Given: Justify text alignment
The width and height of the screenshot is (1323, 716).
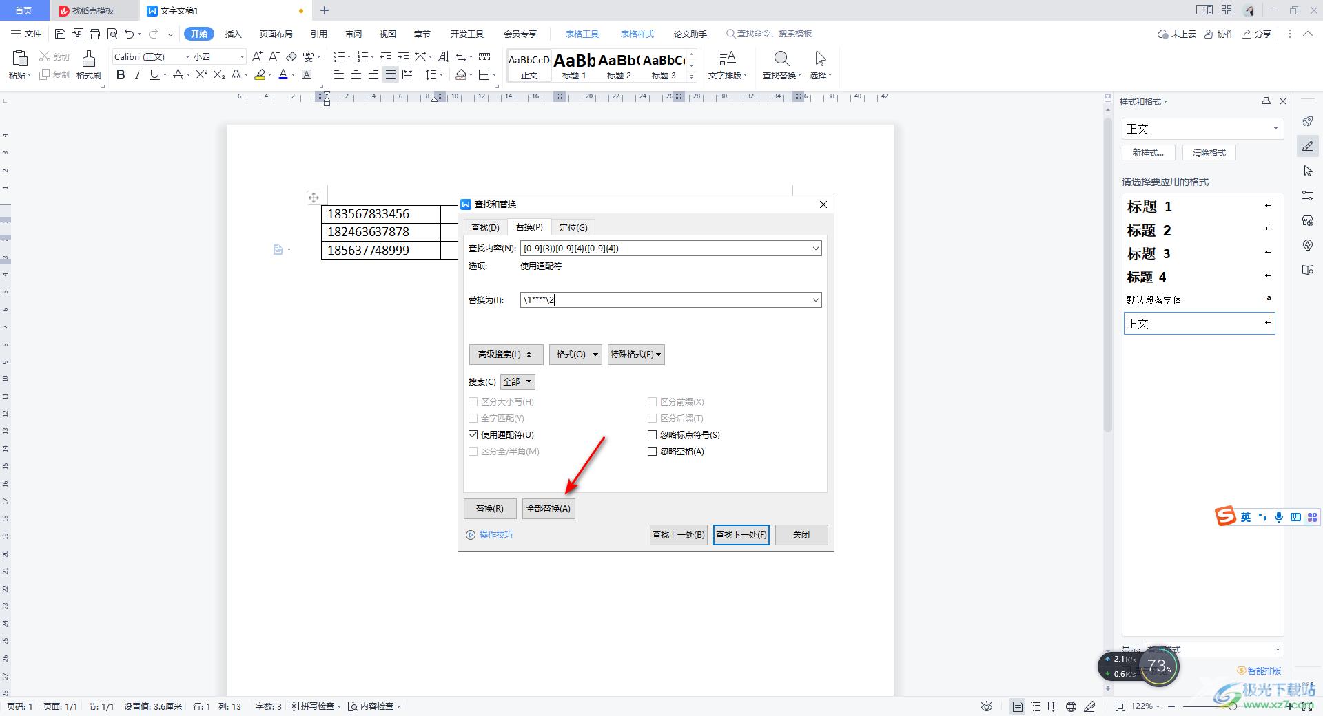Looking at the screenshot, I should (x=391, y=74).
